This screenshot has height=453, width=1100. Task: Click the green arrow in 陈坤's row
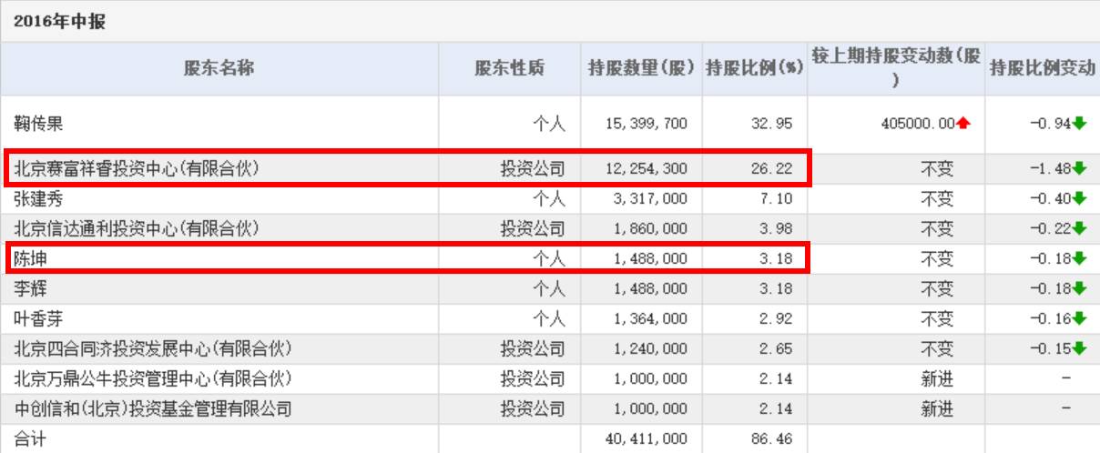coord(1080,258)
